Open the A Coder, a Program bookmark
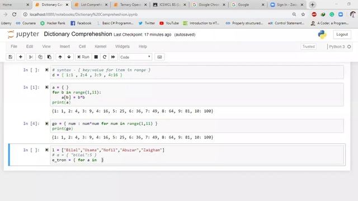Viewport: 358px width, 201px height. pyautogui.click(x=330, y=23)
